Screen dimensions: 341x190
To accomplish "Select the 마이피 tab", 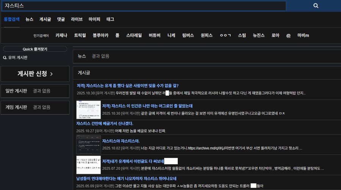I will (94, 19).
